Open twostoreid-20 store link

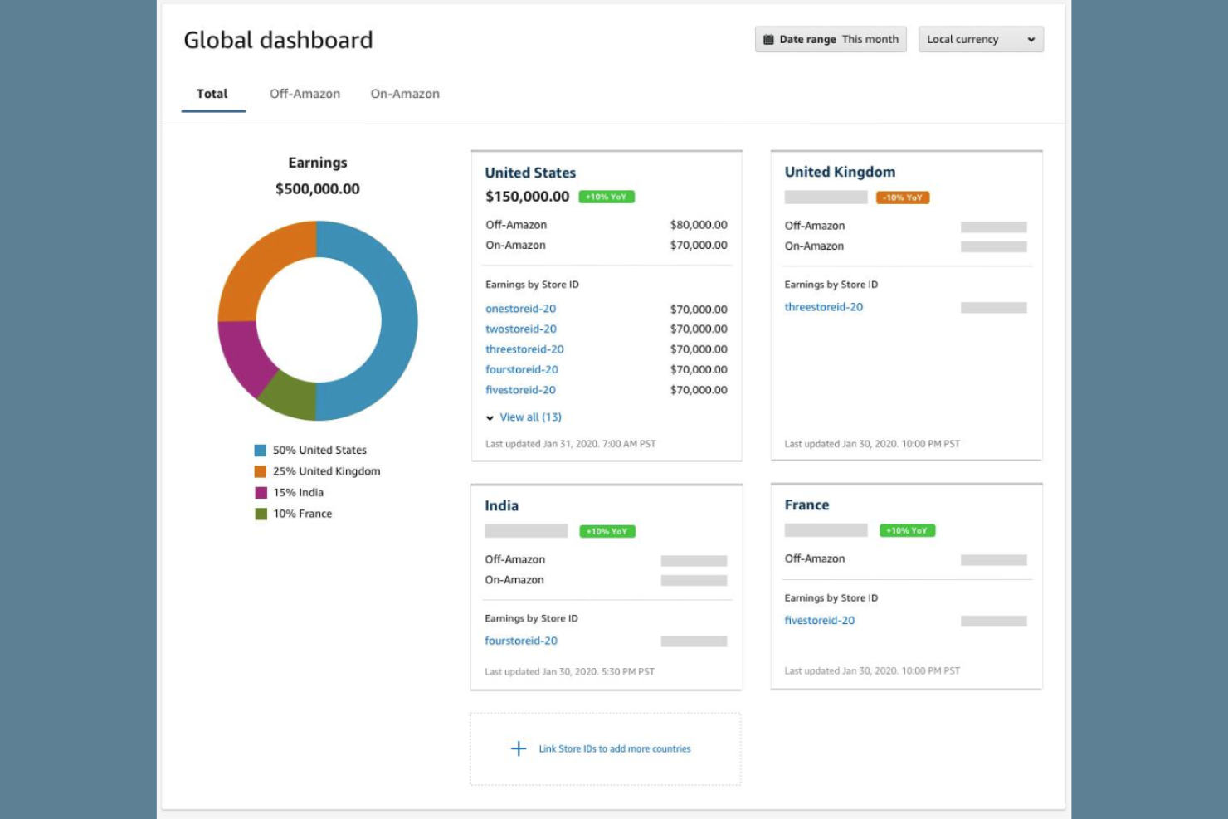pos(521,329)
